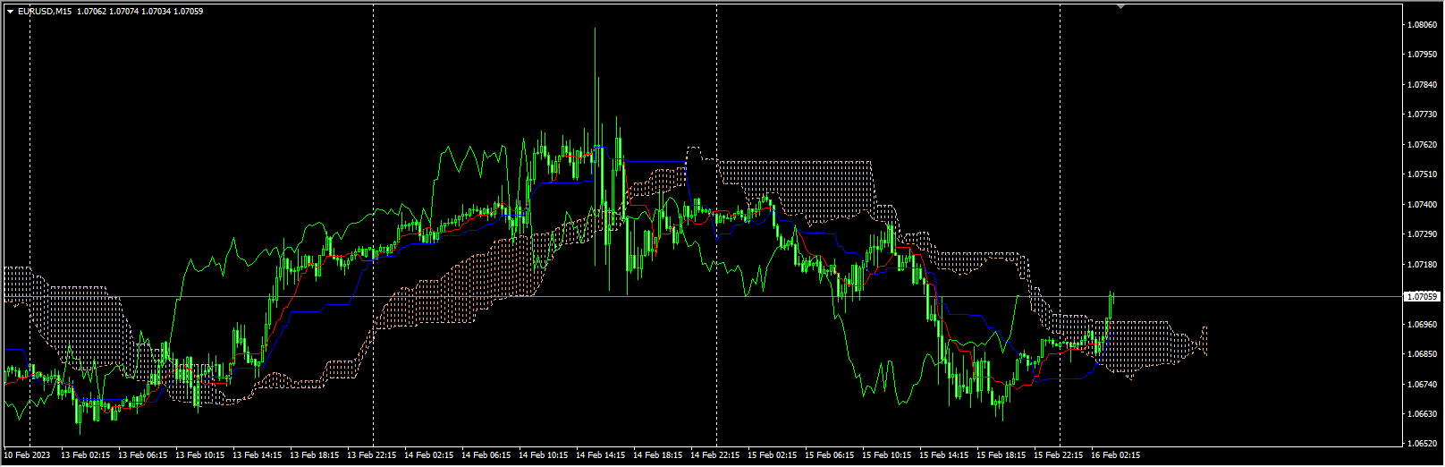This screenshot has width=1445, height=467.
Task: Click the 1.08060 price axis label
Action: [1422, 25]
